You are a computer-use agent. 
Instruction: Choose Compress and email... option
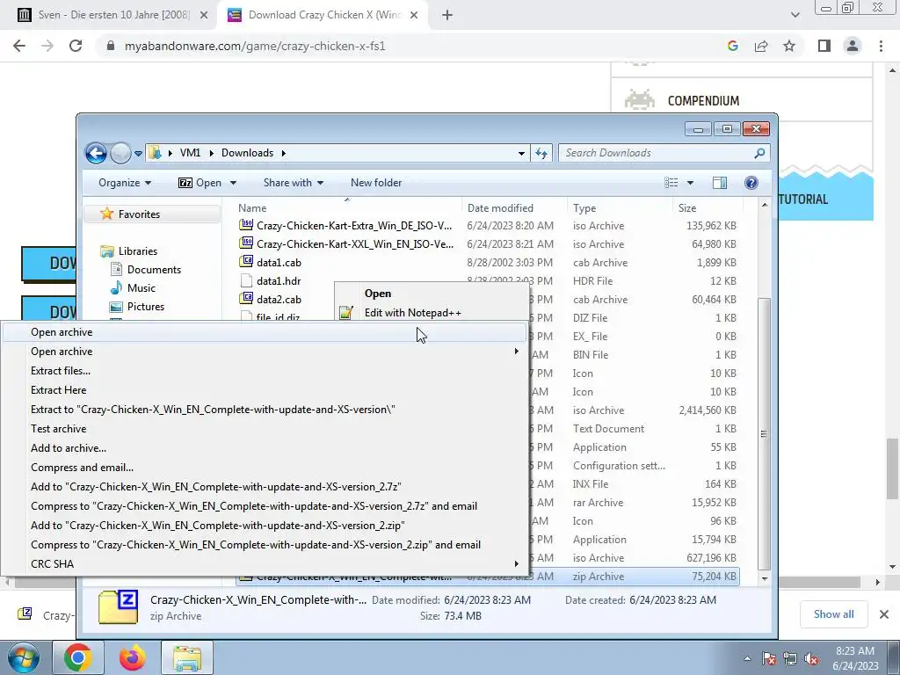click(x=264, y=468)
